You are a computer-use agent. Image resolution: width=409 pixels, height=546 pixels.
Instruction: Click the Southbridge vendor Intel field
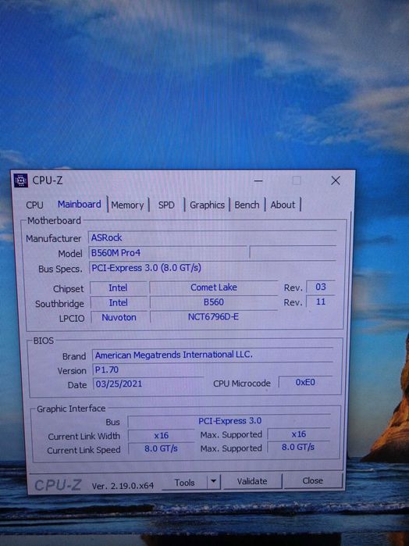point(119,302)
